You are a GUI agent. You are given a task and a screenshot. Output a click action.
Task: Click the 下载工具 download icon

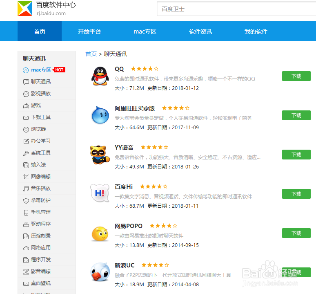coord(26,117)
